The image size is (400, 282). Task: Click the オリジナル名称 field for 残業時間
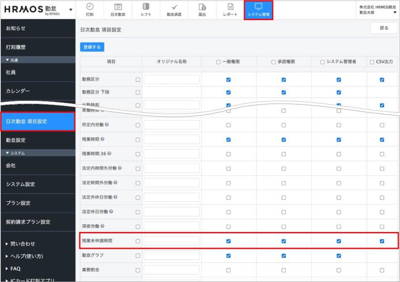click(x=171, y=139)
